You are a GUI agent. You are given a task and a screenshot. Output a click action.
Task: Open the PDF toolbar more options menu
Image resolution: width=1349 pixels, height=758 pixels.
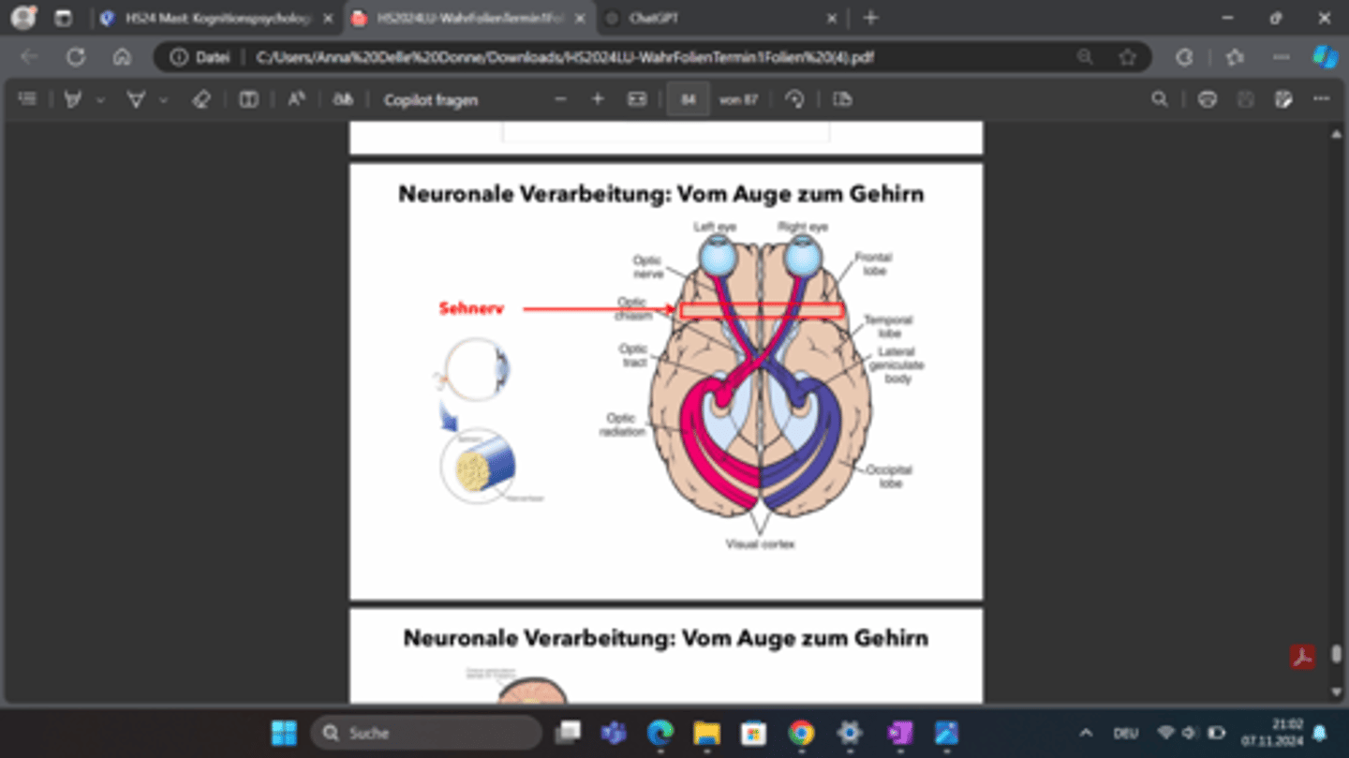1322,99
